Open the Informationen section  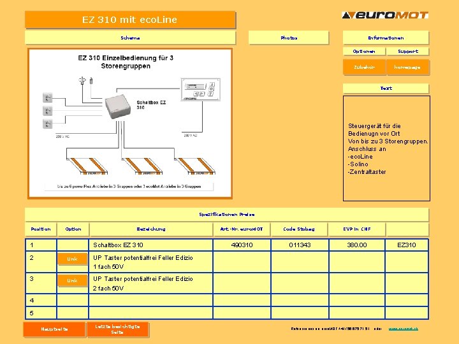pyautogui.click(x=386, y=38)
